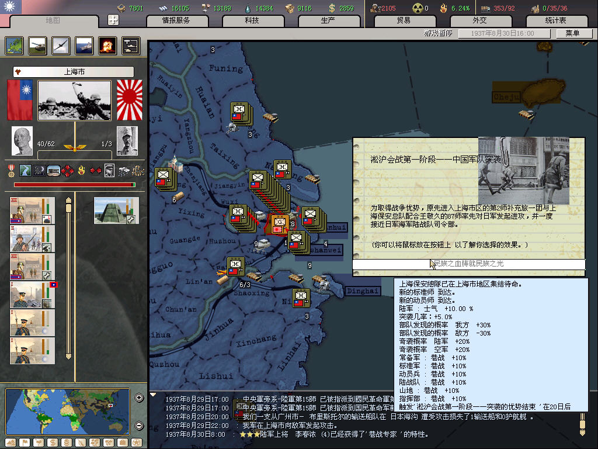
Task: Click the up arrow of unit list scrollbar
Action: (x=68, y=201)
